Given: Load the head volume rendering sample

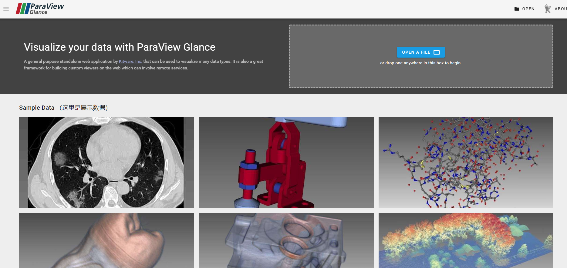Looking at the screenshot, I should (x=106, y=240).
